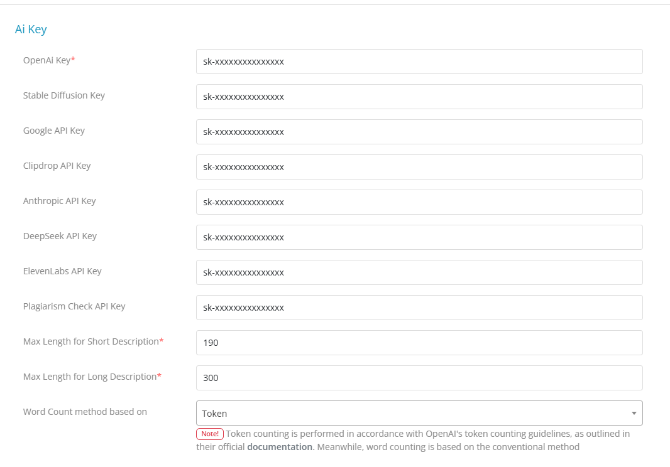Viewport: 670px width, 467px height.
Task: Click the Stable Diffusion Key label
Action: tap(63, 95)
